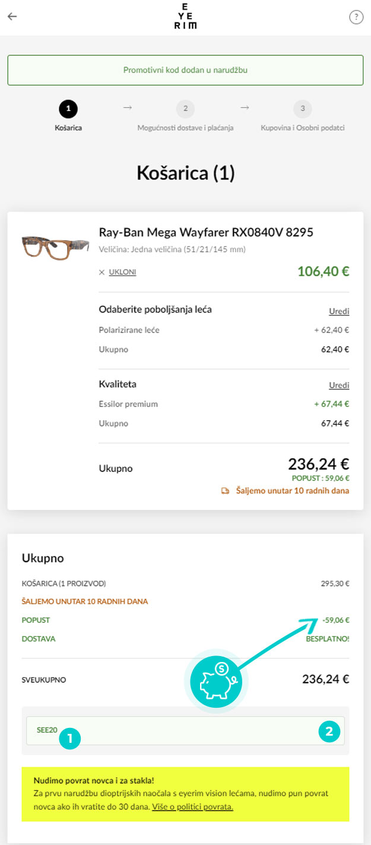Image resolution: width=371 pixels, height=845 pixels.
Task: Go back using the left arrow
Action: point(12,17)
